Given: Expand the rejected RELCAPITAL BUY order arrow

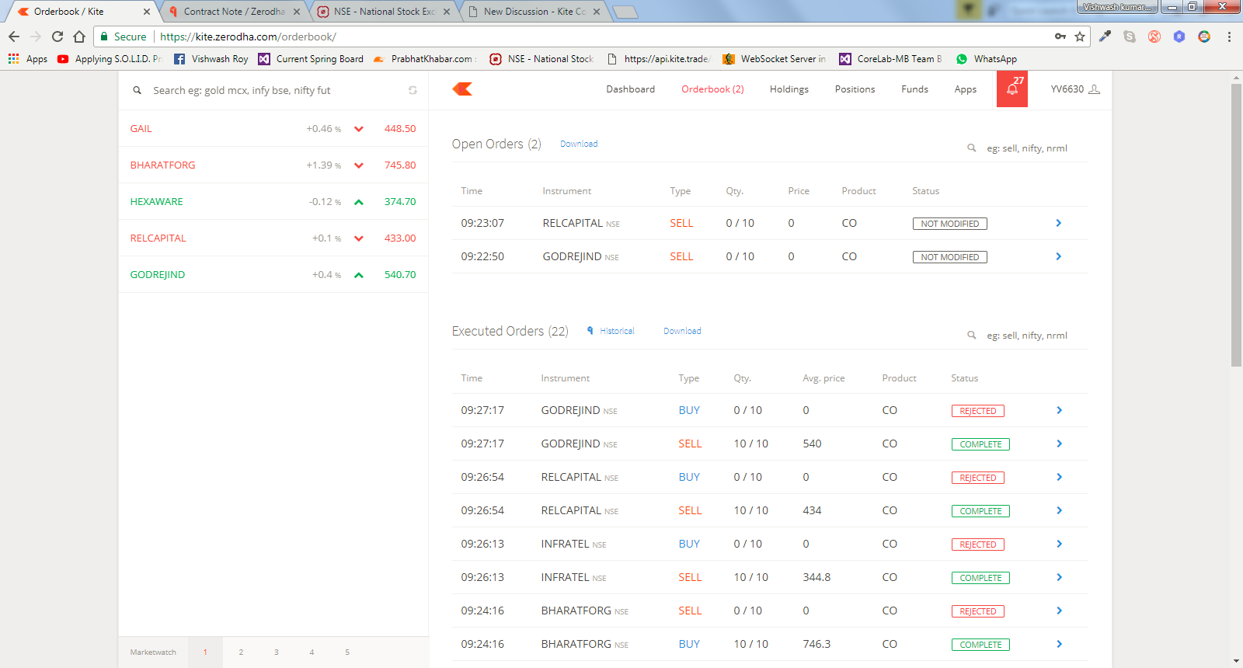Looking at the screenshot, I should point(1059,477).
